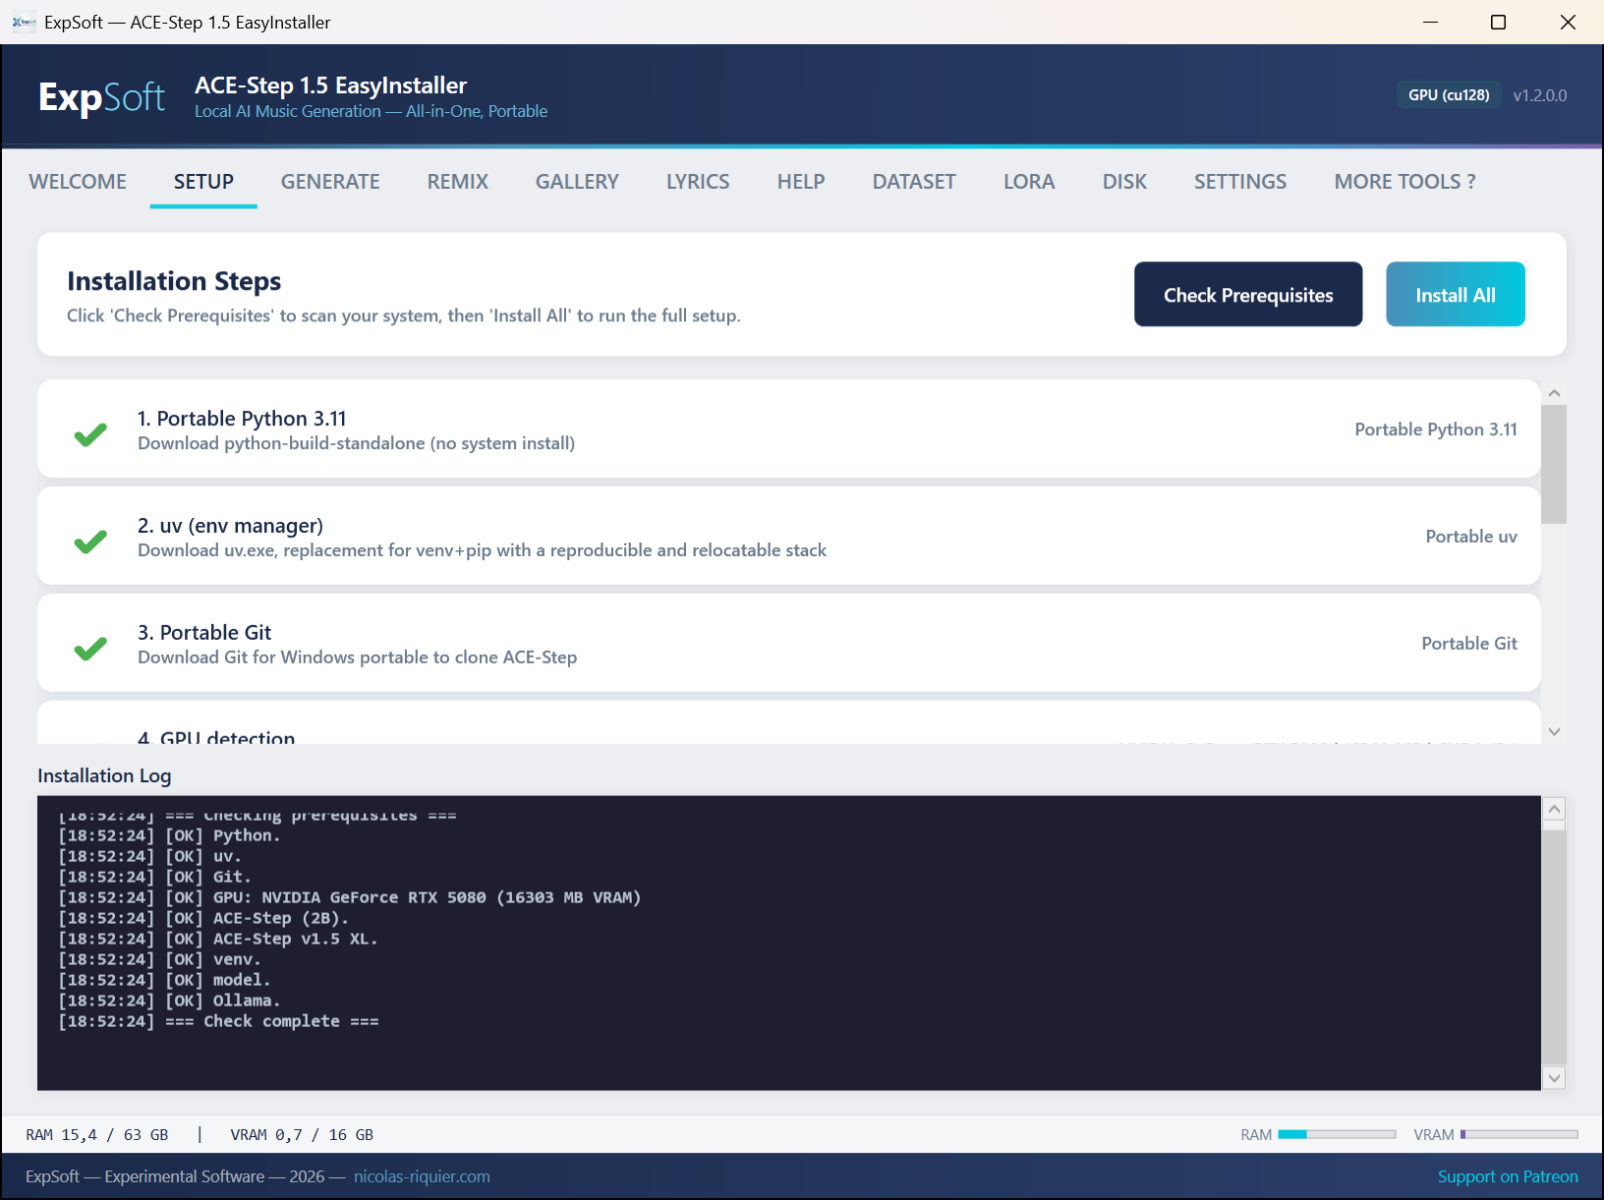The image size is (1604, 1200).
Task: Click the 'Portable uv' status label
Action: coord(1471,537)
